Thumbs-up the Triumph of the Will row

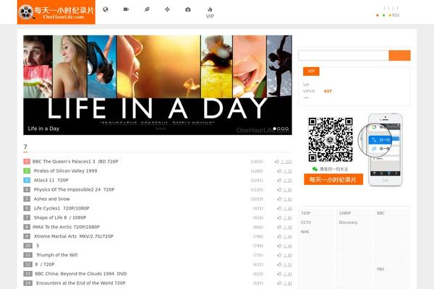click(279, 255)
